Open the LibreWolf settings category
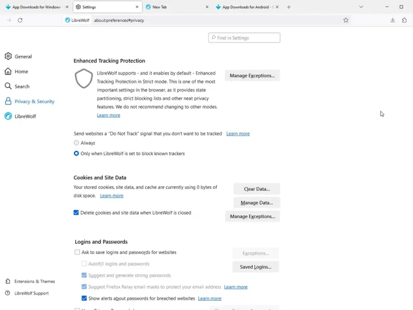 click(x=25, y=116)
